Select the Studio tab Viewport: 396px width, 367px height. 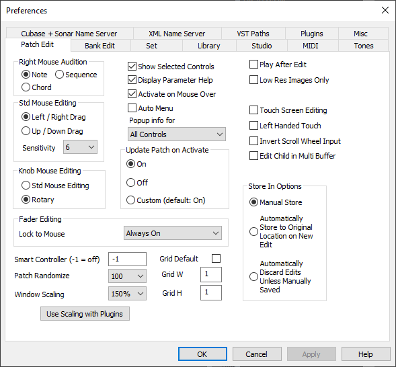click(262, 46)
